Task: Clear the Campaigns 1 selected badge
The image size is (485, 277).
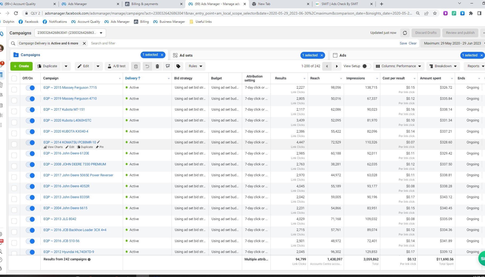Action: point(162,55)
